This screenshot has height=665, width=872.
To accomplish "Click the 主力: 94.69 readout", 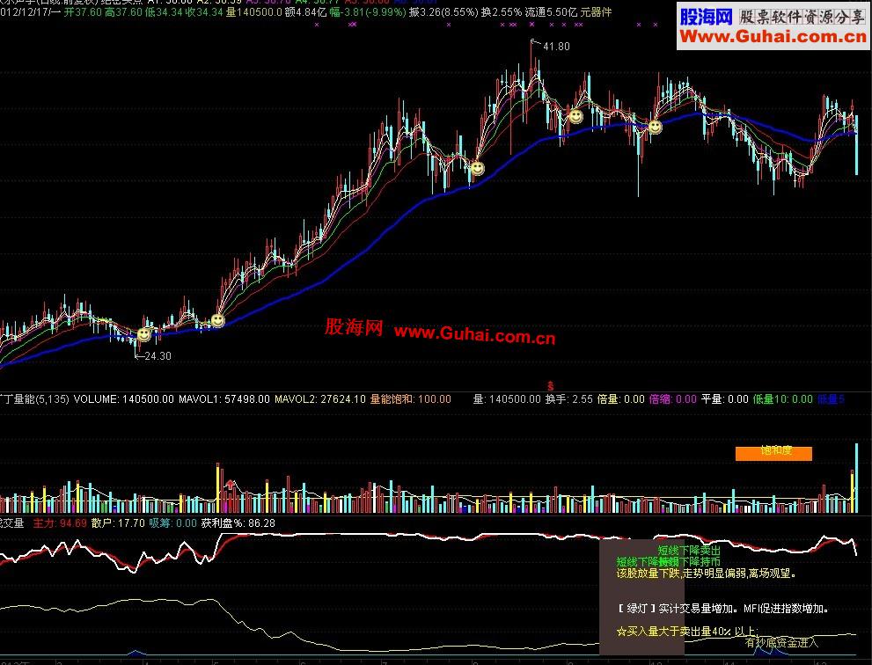I will [60, 523].
